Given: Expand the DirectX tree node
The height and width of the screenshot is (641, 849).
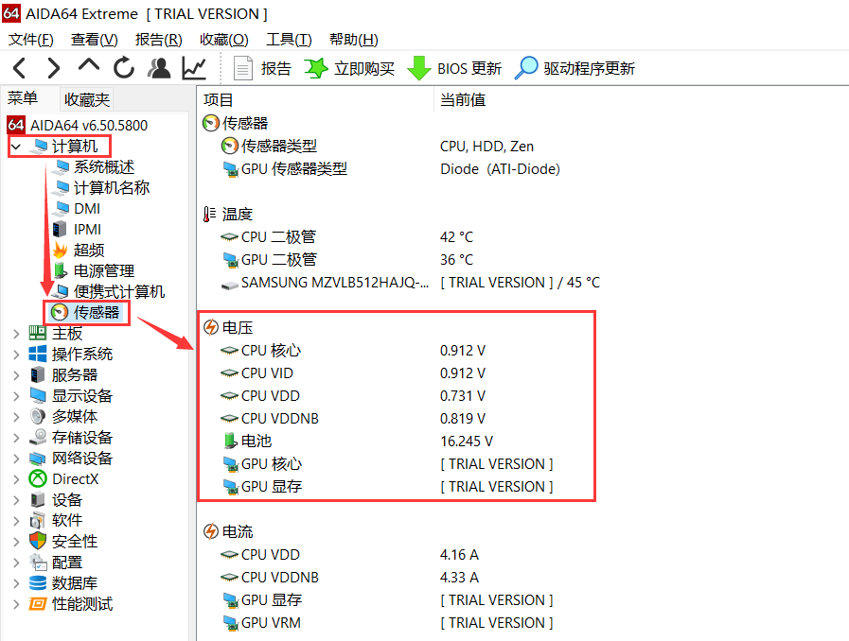Looking at the screenshot, I should pos(17,478).
